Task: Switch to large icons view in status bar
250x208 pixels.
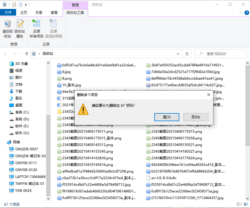Action: (x=246, y=204)
